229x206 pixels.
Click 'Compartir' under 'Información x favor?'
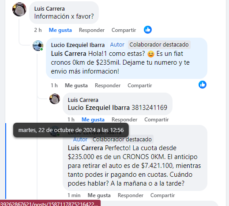[x=124, y=30]
